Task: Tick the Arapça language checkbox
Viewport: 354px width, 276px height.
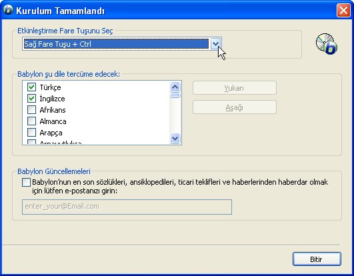Action: point(31,133)
